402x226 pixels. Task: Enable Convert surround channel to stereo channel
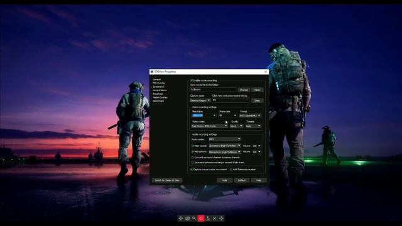point(193,158)
